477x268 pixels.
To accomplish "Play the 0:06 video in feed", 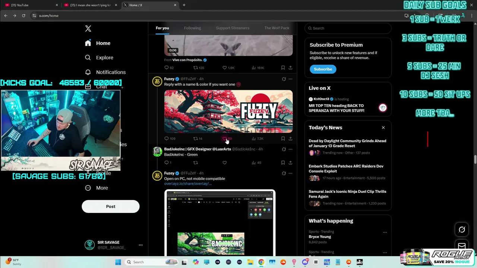I will [228, 45].
